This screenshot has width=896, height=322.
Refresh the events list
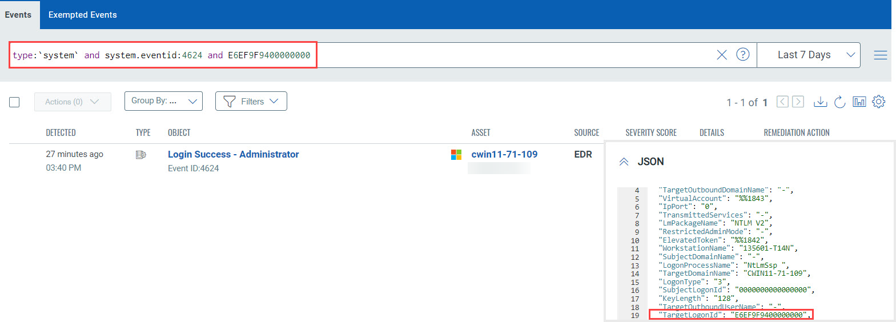point(839,102)
